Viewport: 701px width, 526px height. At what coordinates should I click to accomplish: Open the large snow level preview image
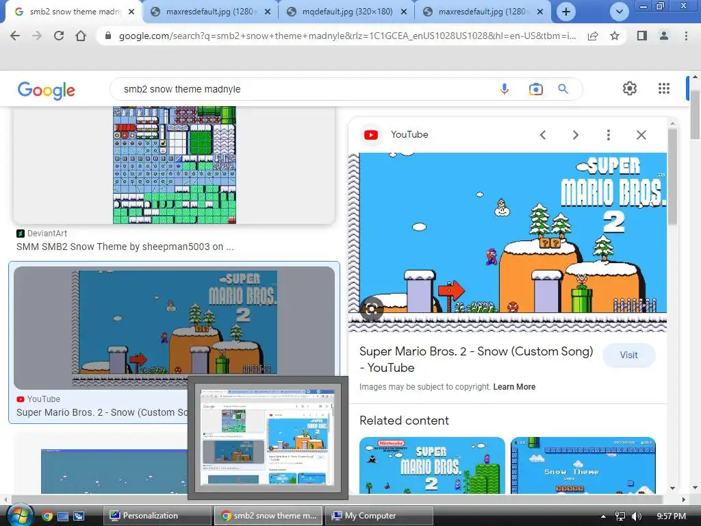point(507,242)
